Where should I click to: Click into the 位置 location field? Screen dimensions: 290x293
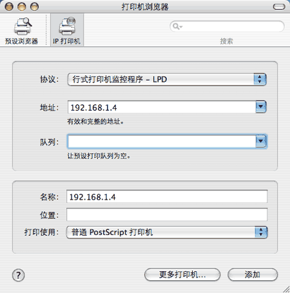click(167, 214)
